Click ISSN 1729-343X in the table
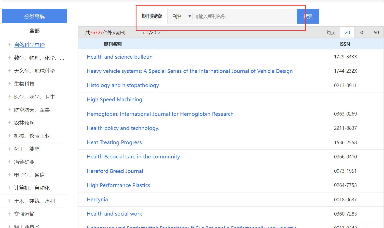The image size is (384, 228). point(346,57)
